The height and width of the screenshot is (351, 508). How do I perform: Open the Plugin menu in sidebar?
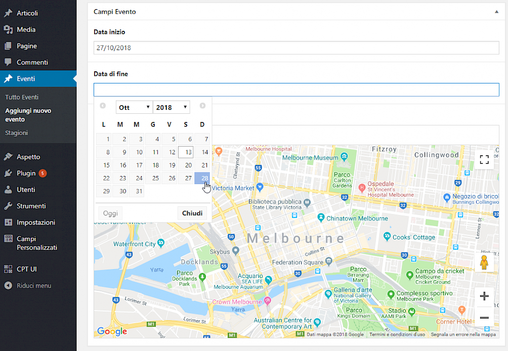click(x=26, y=173)
